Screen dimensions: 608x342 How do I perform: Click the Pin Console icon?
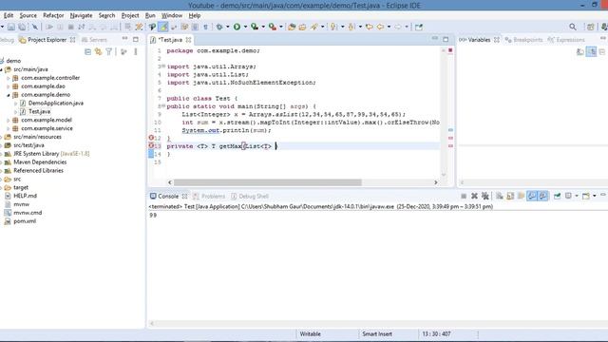[558, 197]
